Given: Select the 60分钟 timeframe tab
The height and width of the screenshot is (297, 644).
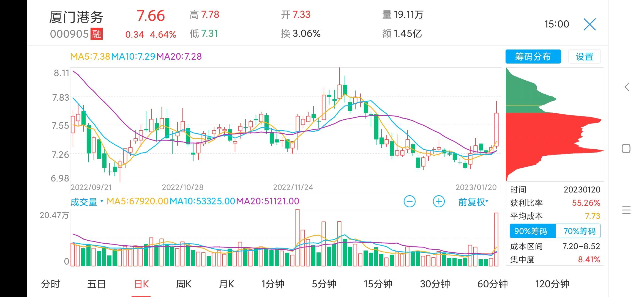Looking at the screenshot, I should 492,284.
